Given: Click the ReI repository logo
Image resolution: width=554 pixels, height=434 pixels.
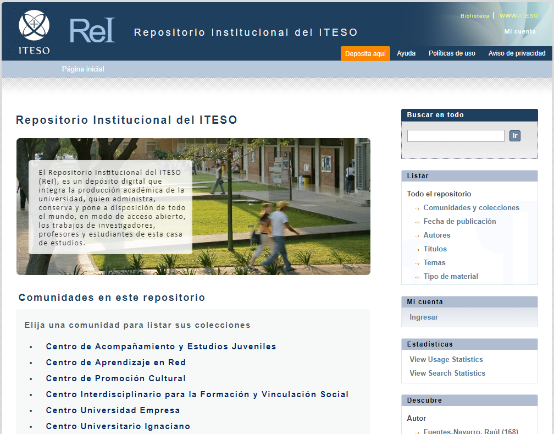Looking at the screenshot, I should (92, 31).
